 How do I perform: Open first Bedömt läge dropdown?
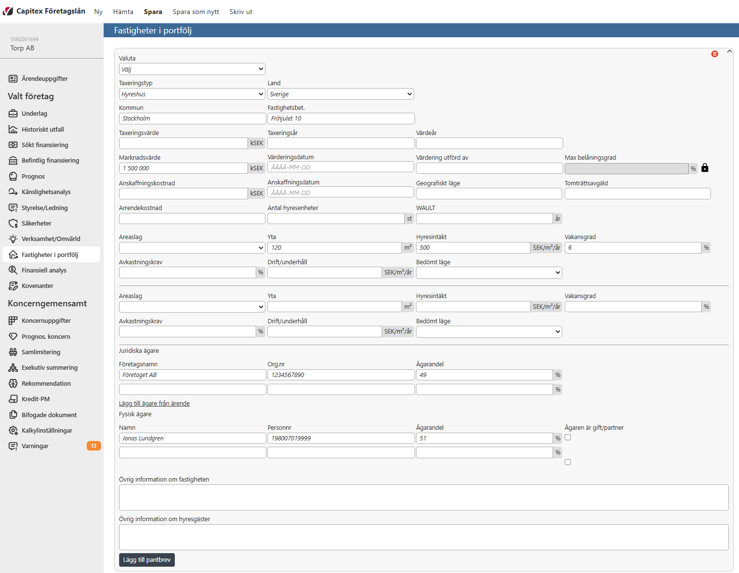(489, 272)
